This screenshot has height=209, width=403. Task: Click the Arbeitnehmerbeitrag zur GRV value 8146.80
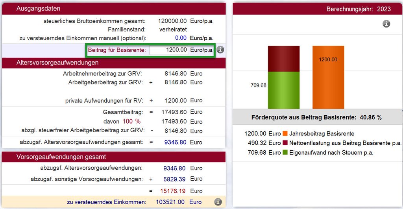click(176, 74)
